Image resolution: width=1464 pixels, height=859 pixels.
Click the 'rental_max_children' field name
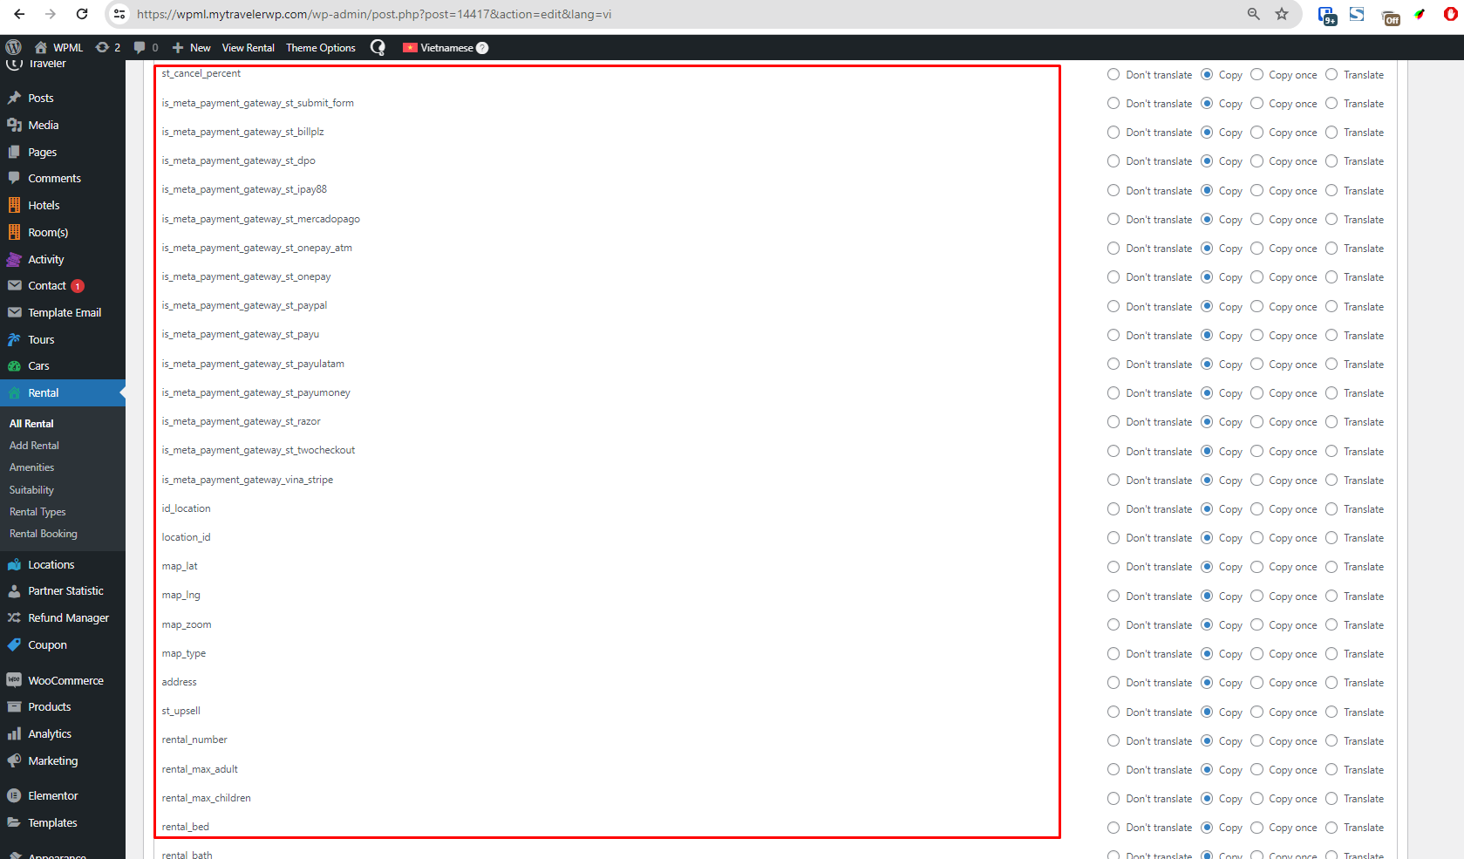pos(206,799)
